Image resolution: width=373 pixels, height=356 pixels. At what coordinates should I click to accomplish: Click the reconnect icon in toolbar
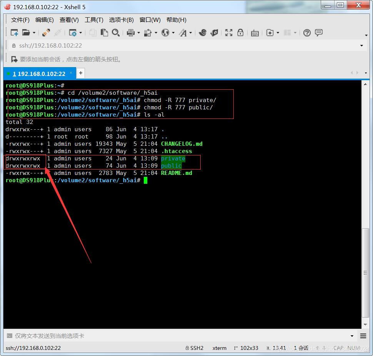coord(46,33)
